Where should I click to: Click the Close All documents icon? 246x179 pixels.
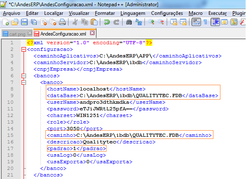[x=53, y=22]
